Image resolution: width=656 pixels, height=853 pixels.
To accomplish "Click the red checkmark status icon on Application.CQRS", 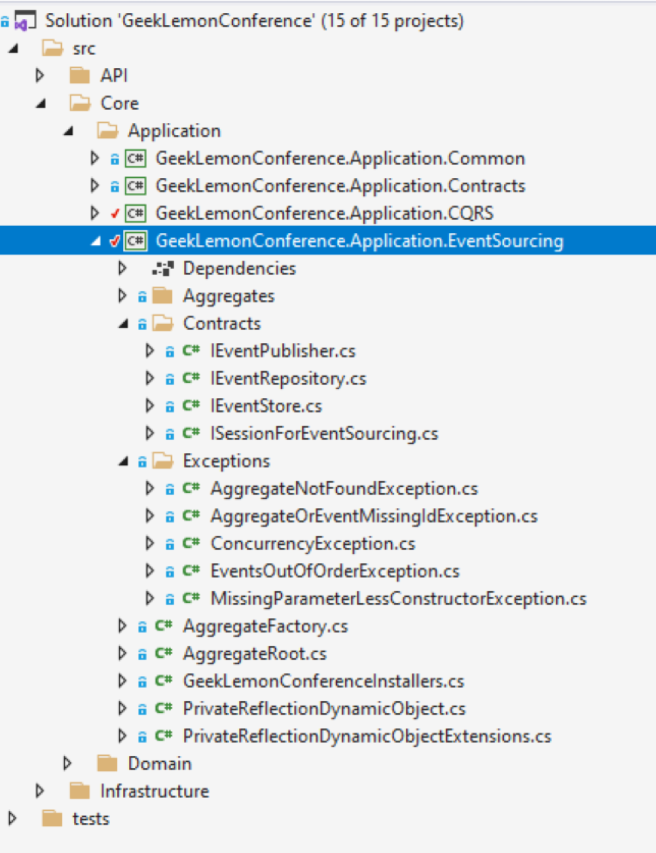I will 115,213.
